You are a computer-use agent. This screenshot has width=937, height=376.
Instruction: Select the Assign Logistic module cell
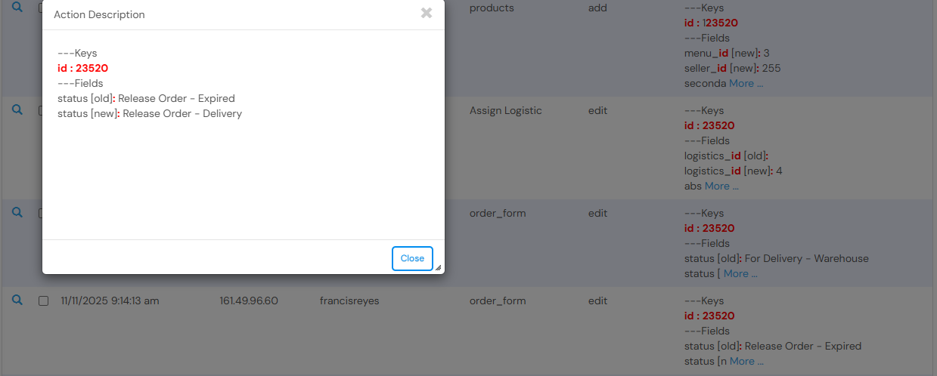tap(506, 110)
